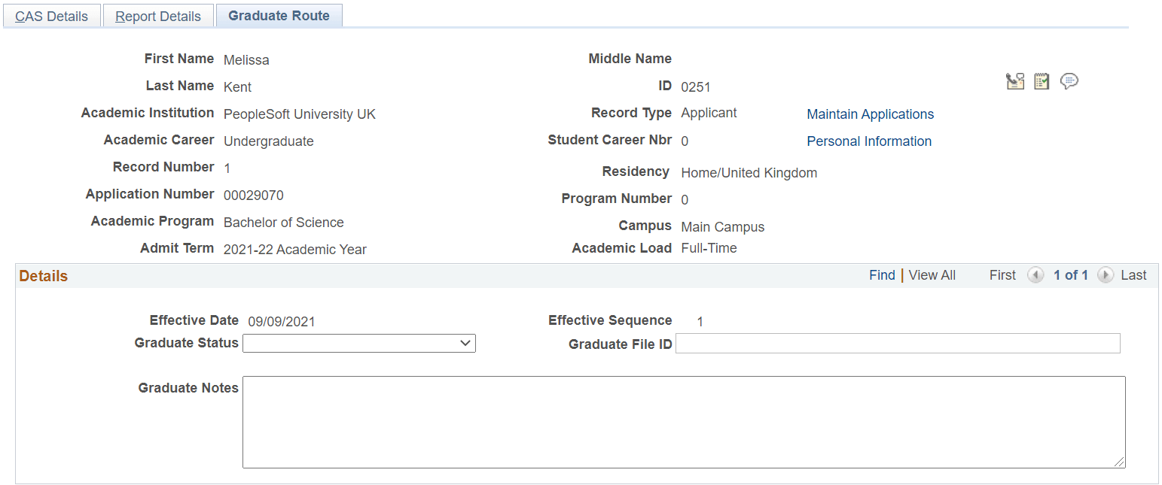
Task: Open the Communication icon
Action: click(x=1015, y=80)
